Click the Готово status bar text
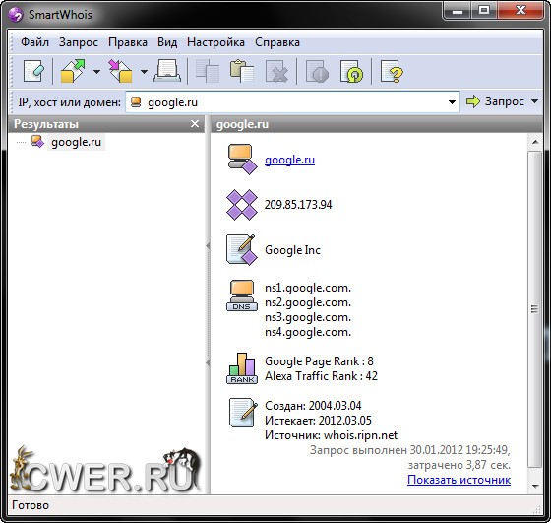This screenshot has width=551, height=523. point(31,505)
